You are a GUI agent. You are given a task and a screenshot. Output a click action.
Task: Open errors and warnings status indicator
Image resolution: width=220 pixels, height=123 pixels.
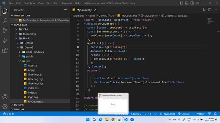click(8, 114)
